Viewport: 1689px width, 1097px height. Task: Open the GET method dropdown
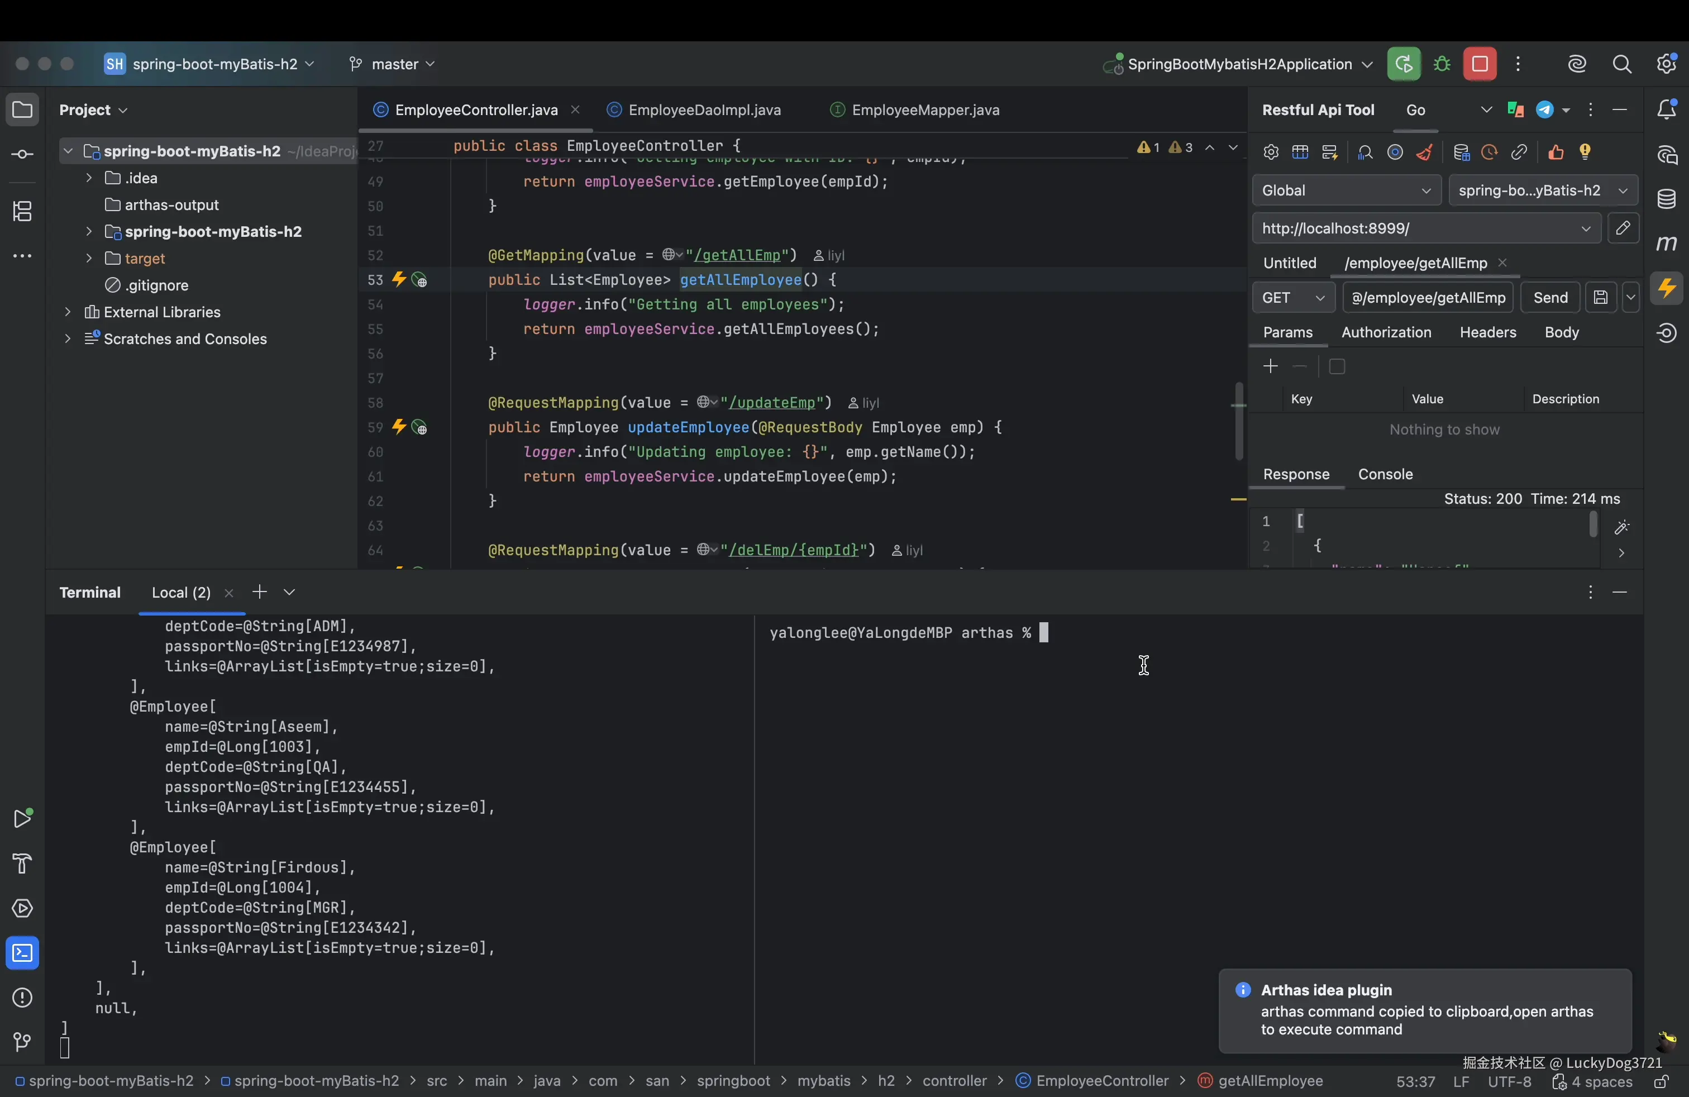coord(1294,298)
